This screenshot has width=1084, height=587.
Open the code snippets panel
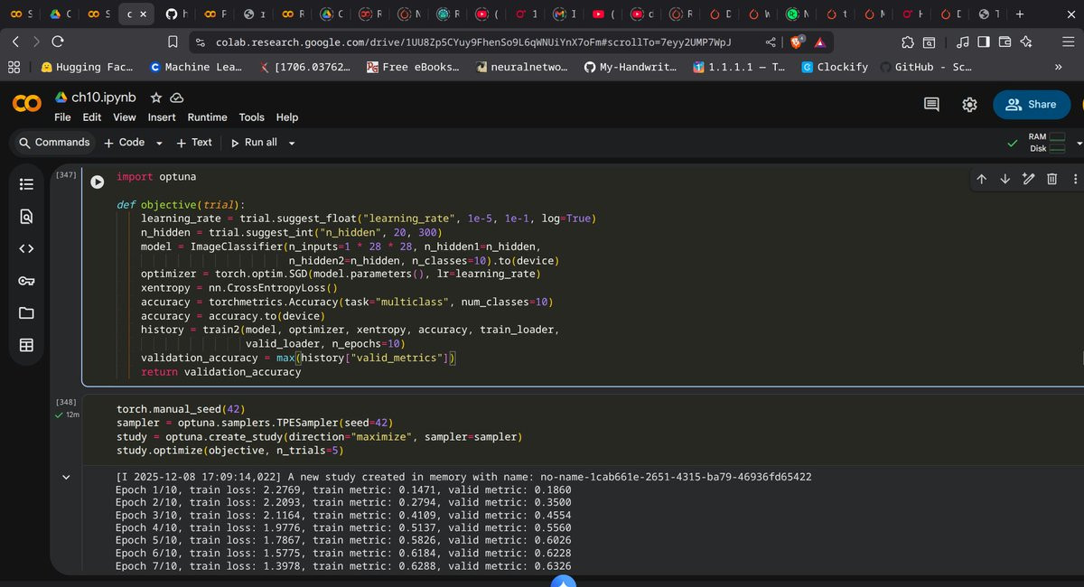(x=26, y=248)
